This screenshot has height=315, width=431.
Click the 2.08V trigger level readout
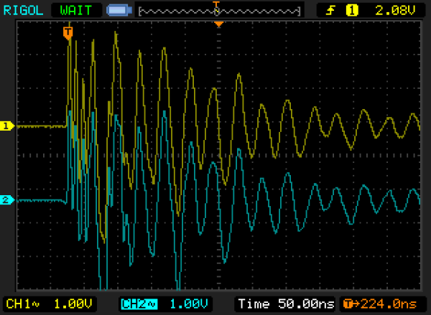coord(395,11)
